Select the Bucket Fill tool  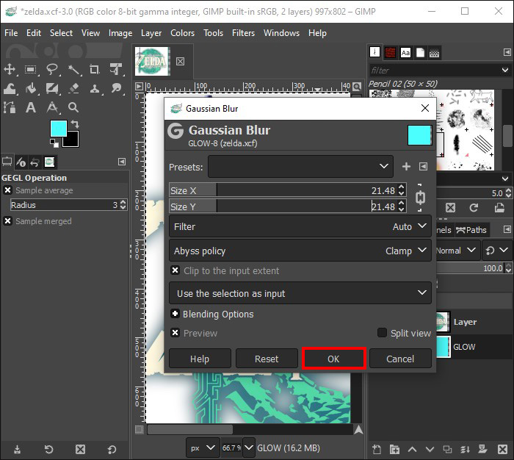coord(31,88)
